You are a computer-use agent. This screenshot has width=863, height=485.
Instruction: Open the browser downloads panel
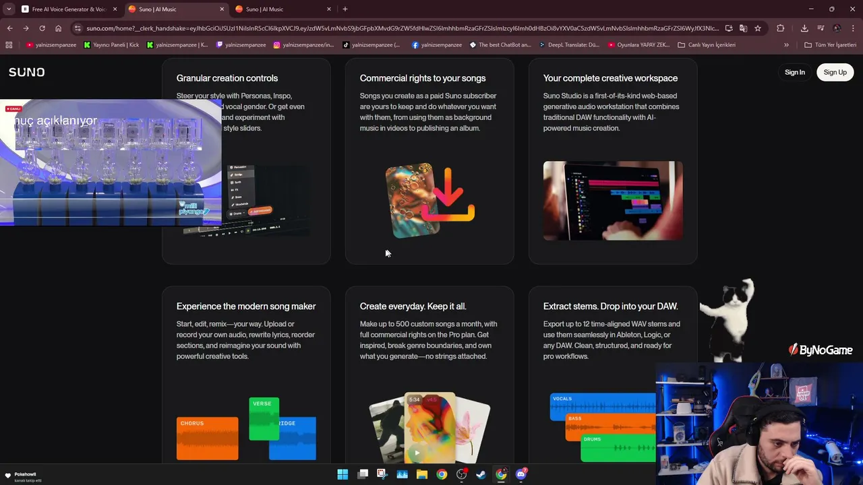pos(804,28)
